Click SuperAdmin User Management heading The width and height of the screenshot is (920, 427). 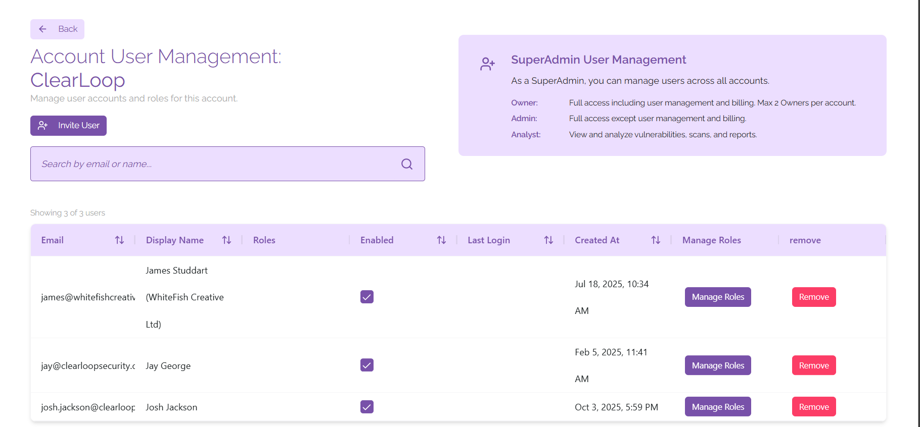599,60
